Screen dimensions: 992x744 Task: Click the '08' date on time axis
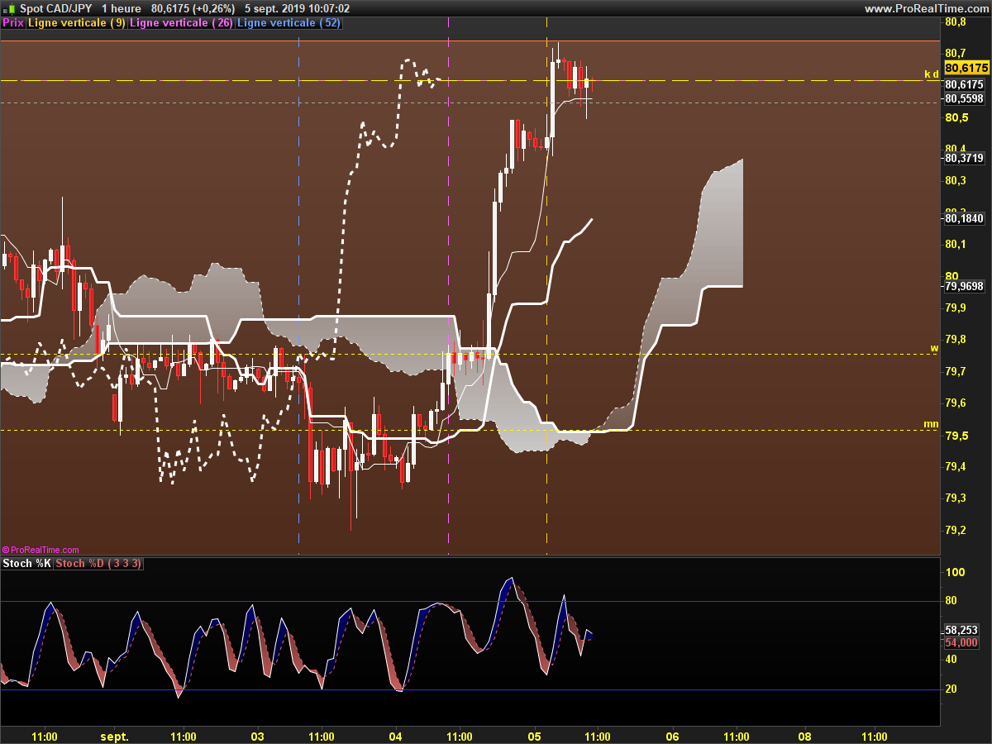pos(804,737)
